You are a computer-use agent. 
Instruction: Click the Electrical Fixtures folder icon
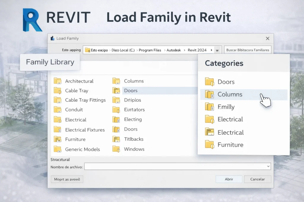tap(58, 130)
